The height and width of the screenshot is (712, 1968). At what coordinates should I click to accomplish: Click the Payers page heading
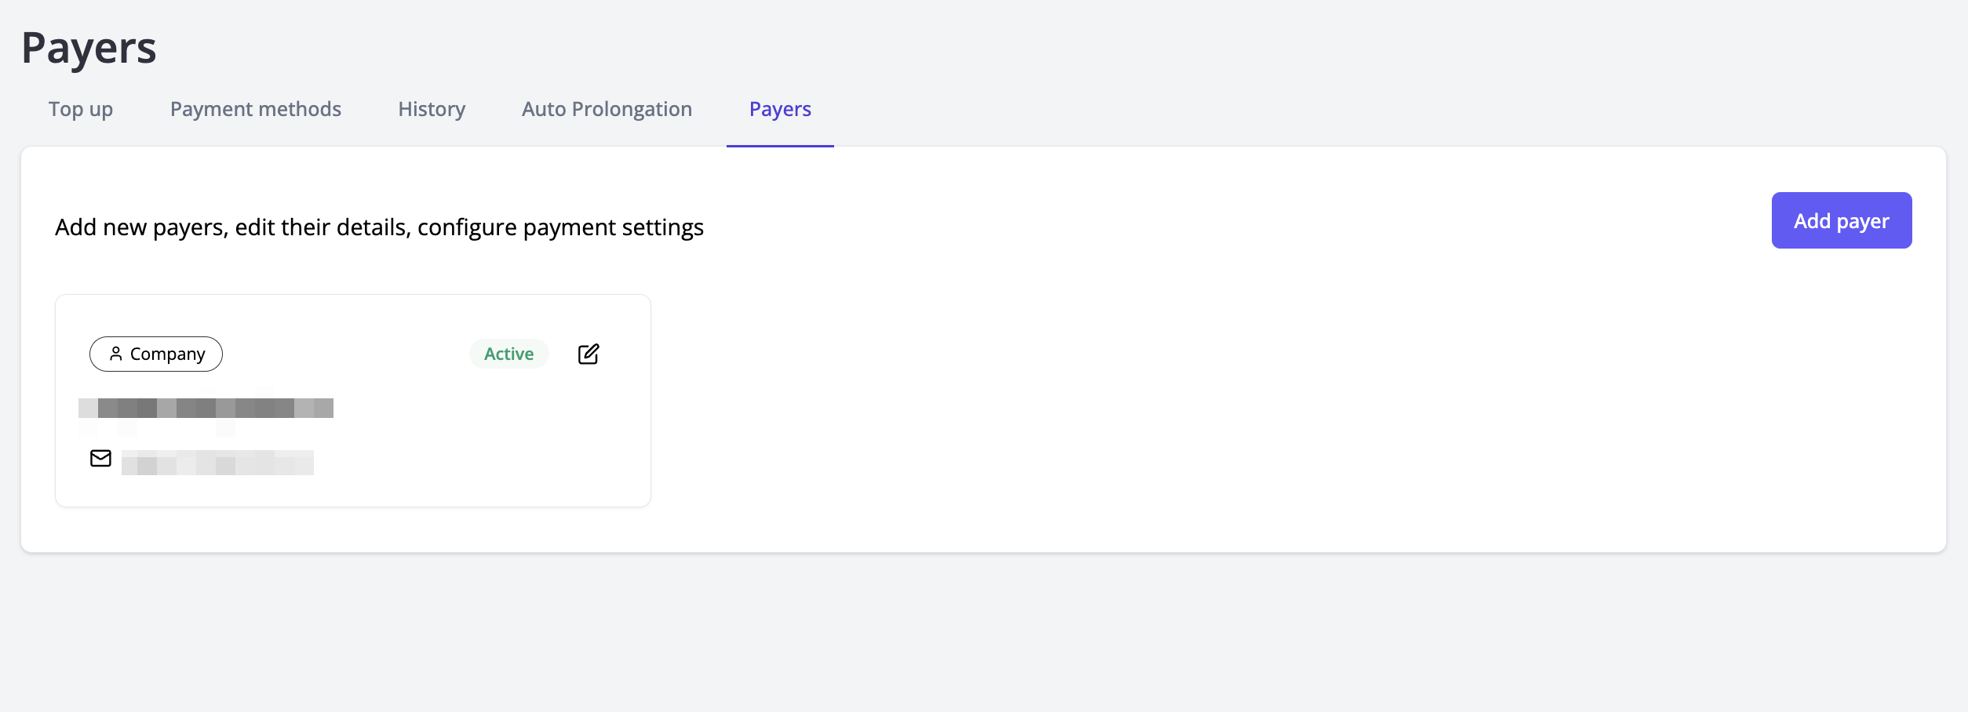click(89, 48)
